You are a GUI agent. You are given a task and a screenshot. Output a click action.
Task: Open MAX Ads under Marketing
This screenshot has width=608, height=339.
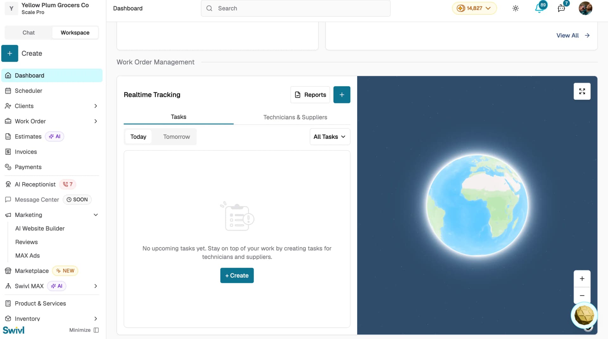[28, 256]
